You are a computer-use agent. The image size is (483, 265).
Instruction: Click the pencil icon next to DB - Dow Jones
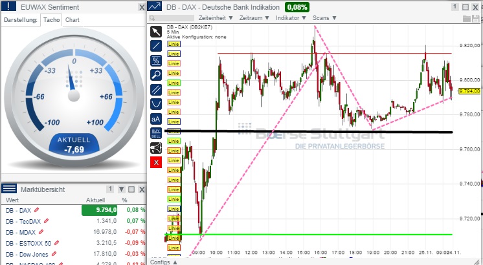click(54, 254)
